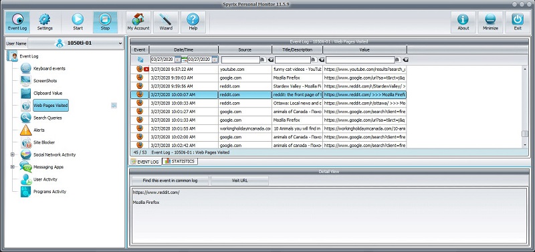
Task: Select the workingholidayincanada row
Action: click(x=269, y=128)
